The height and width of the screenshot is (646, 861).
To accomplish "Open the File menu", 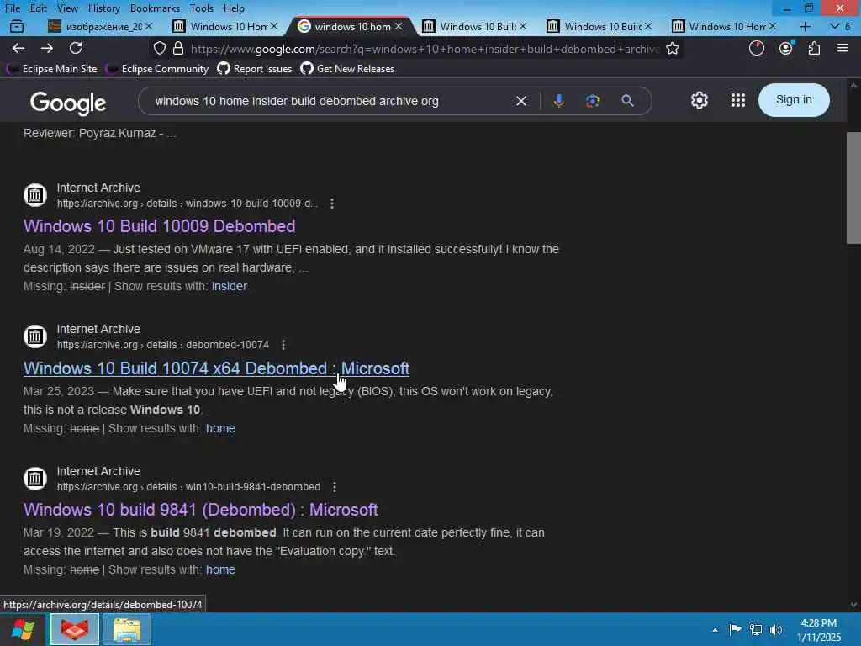I will pyautogui.click(x=12, y=8).
